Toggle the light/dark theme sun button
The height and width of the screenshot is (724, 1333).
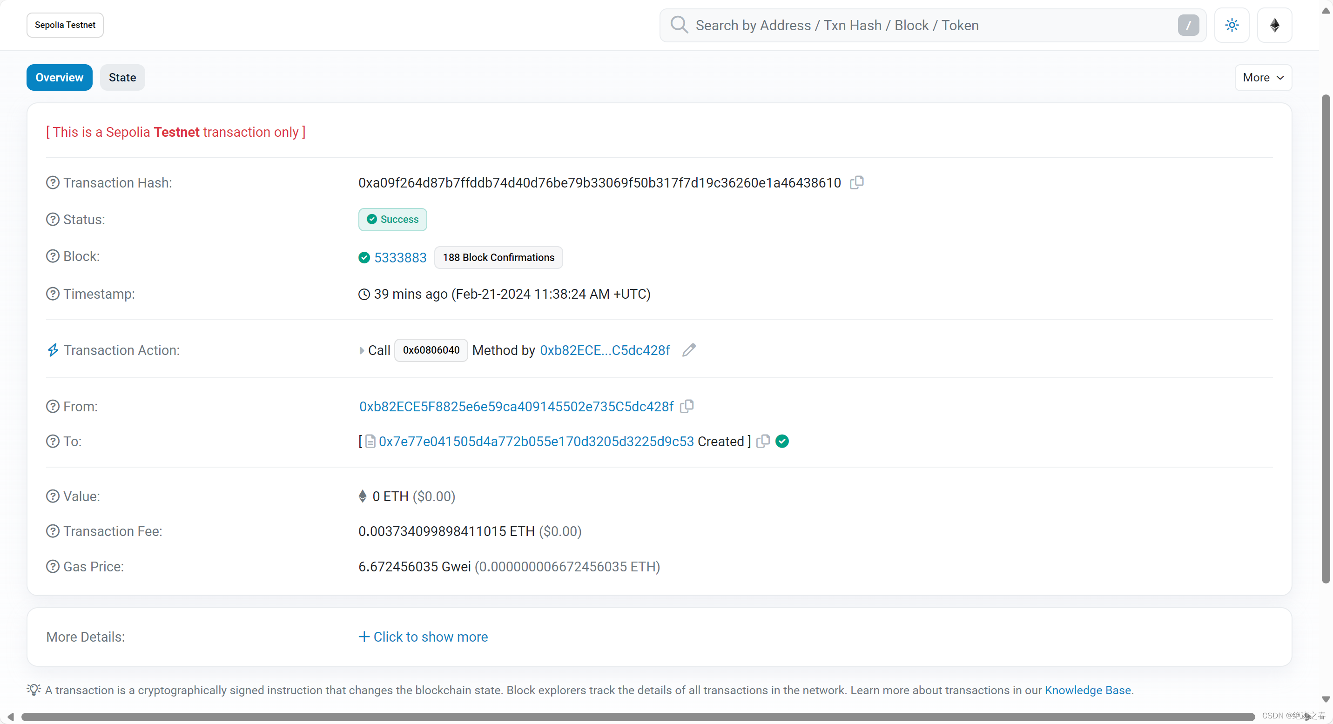(1232, 25)
